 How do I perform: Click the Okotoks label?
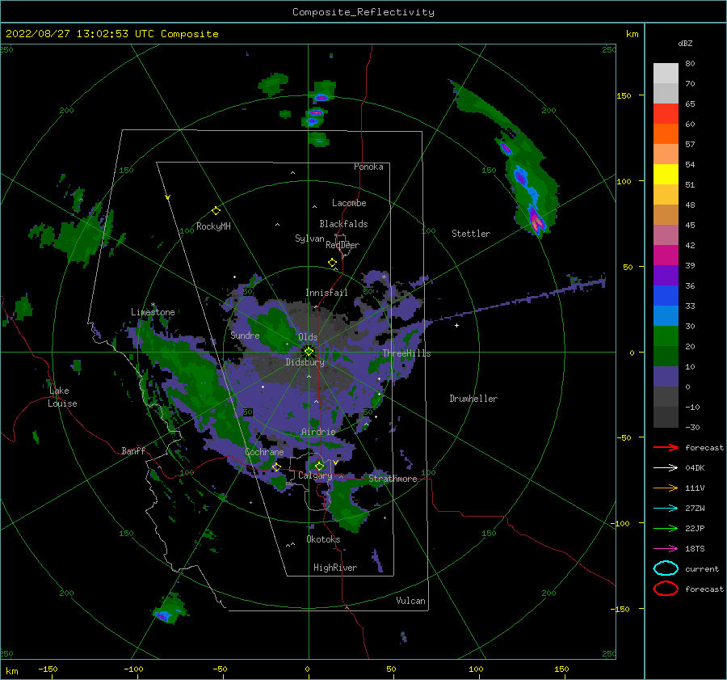pos(323,539)
